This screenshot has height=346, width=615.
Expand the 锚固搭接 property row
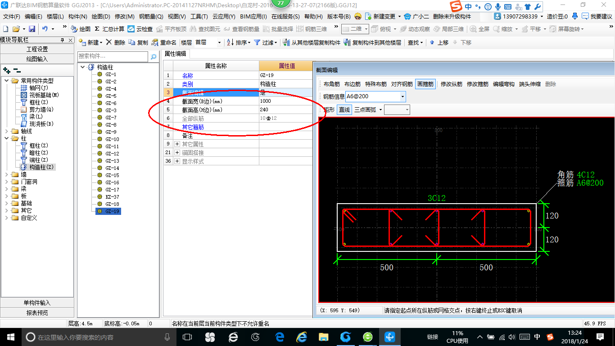[x=177, y=153]
